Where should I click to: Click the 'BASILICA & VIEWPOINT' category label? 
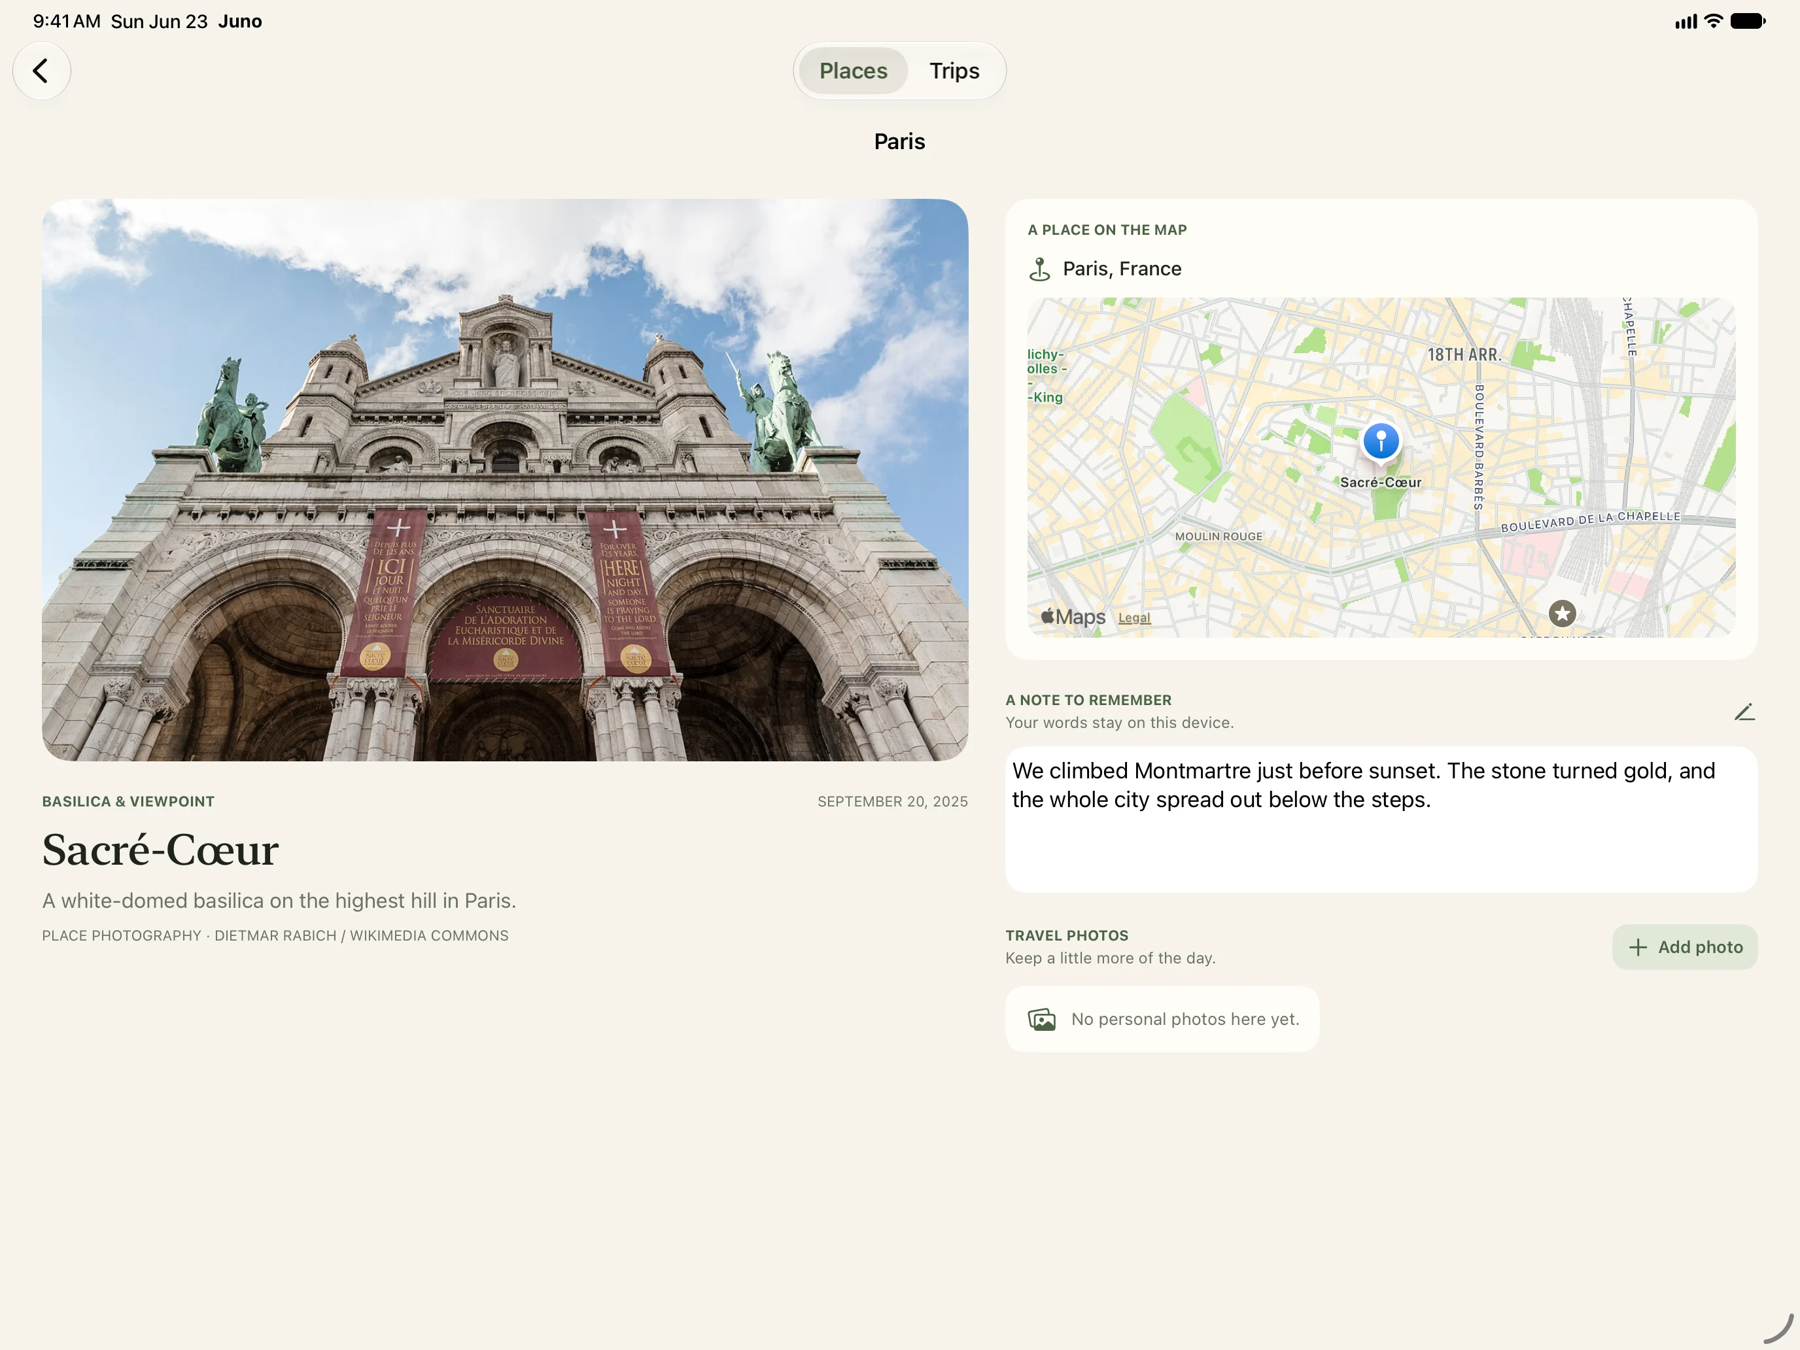tap(129, 801)
